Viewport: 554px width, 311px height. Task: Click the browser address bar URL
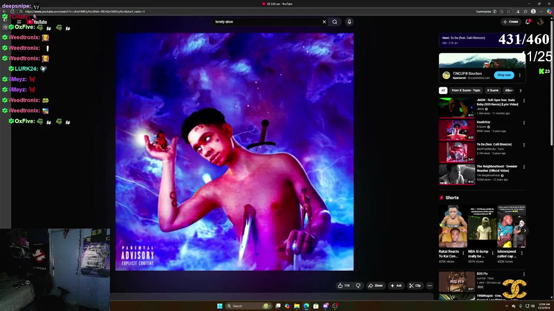point(85,12)
